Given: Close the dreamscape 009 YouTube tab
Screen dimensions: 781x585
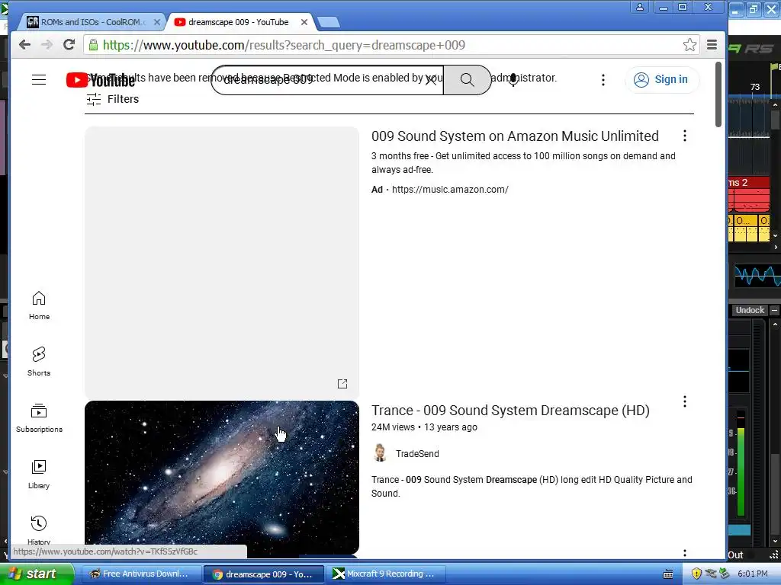Looking at the screenshot, I should point(304,22).
